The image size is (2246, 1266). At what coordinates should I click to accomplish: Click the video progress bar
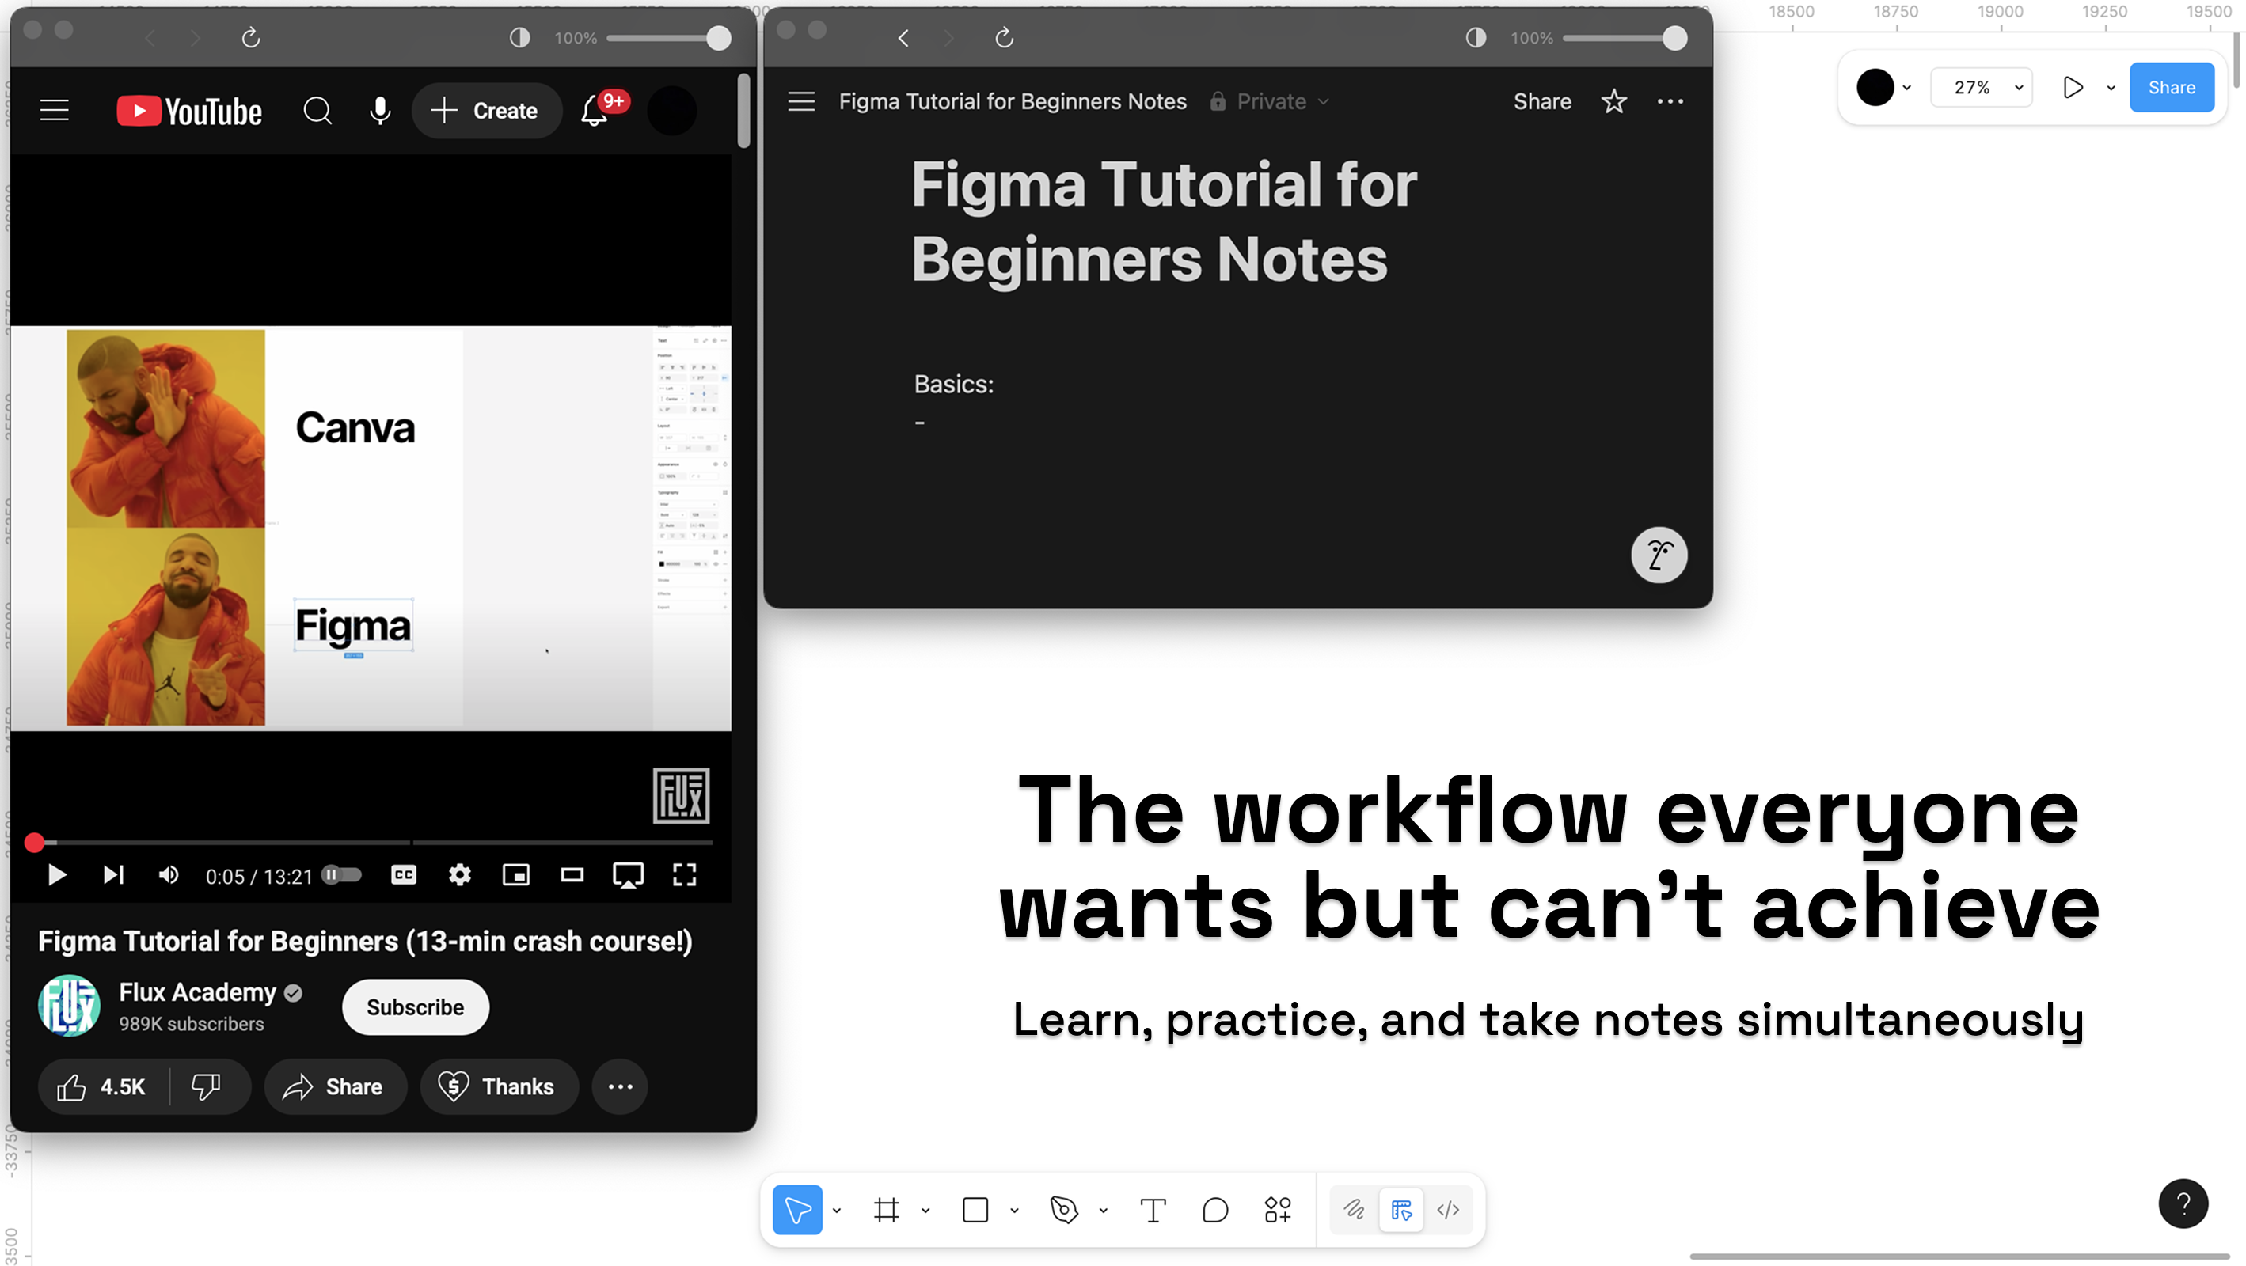click(373, 843)
